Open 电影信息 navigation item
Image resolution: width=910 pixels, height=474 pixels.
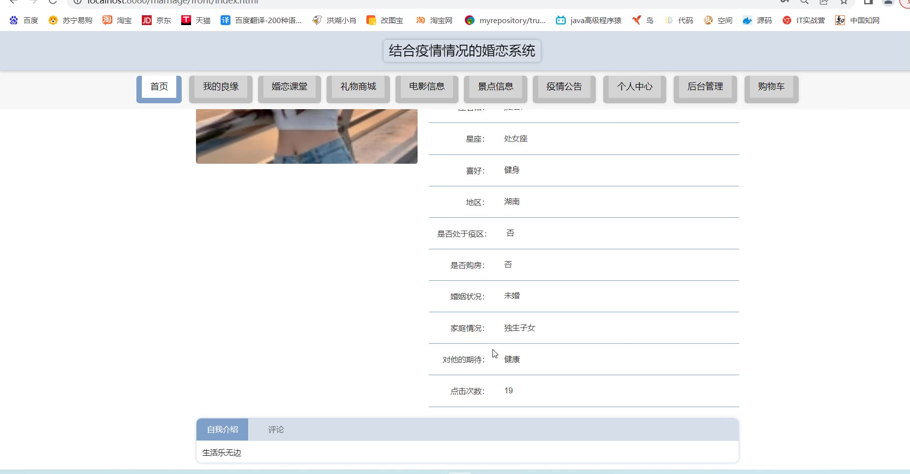coord(427,87)
